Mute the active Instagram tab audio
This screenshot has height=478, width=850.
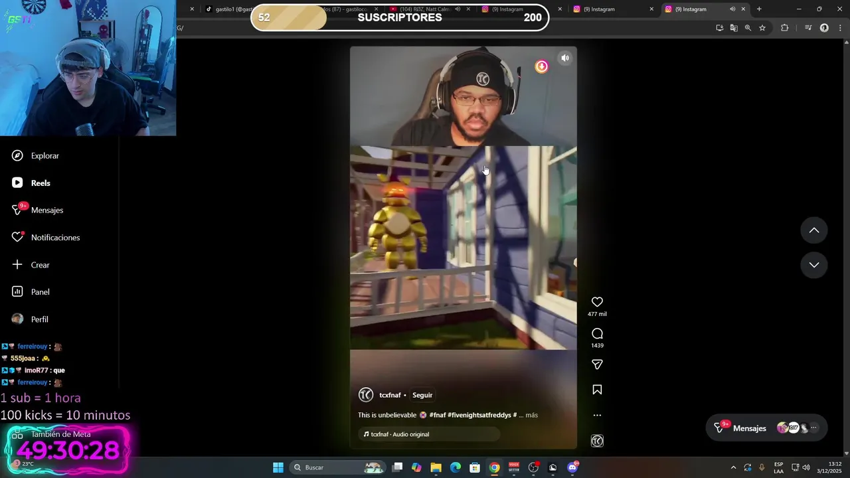[x=732, y=9]
